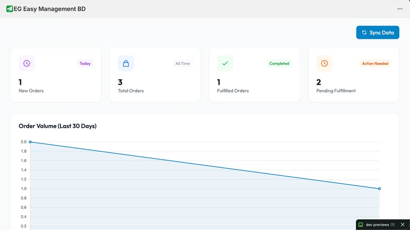Viewport: 410px width, 230px height.
Task: Click the green checkmark icon on Fulfilled Orders
Action: point(225,63)
